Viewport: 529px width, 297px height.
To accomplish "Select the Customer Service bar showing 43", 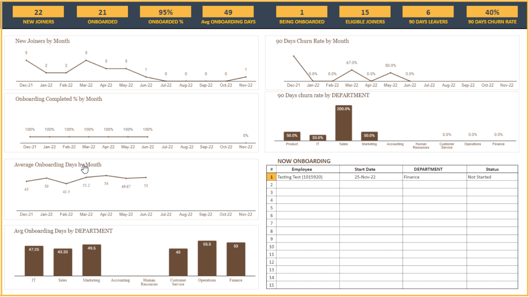I will coord(178,262).
